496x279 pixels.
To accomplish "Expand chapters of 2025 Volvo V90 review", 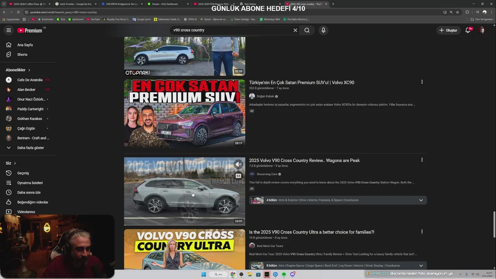I will click(x=421, y=200).
